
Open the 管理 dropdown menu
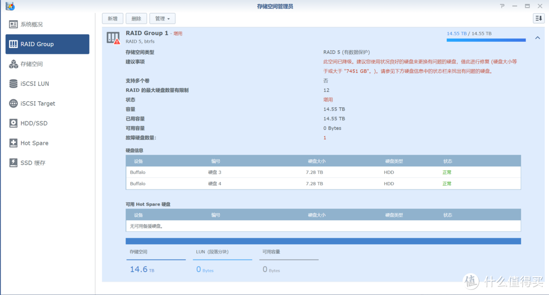click(162, 19)
